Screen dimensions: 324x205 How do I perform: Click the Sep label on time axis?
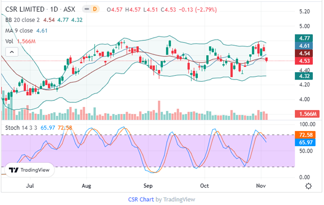[149, 186]
